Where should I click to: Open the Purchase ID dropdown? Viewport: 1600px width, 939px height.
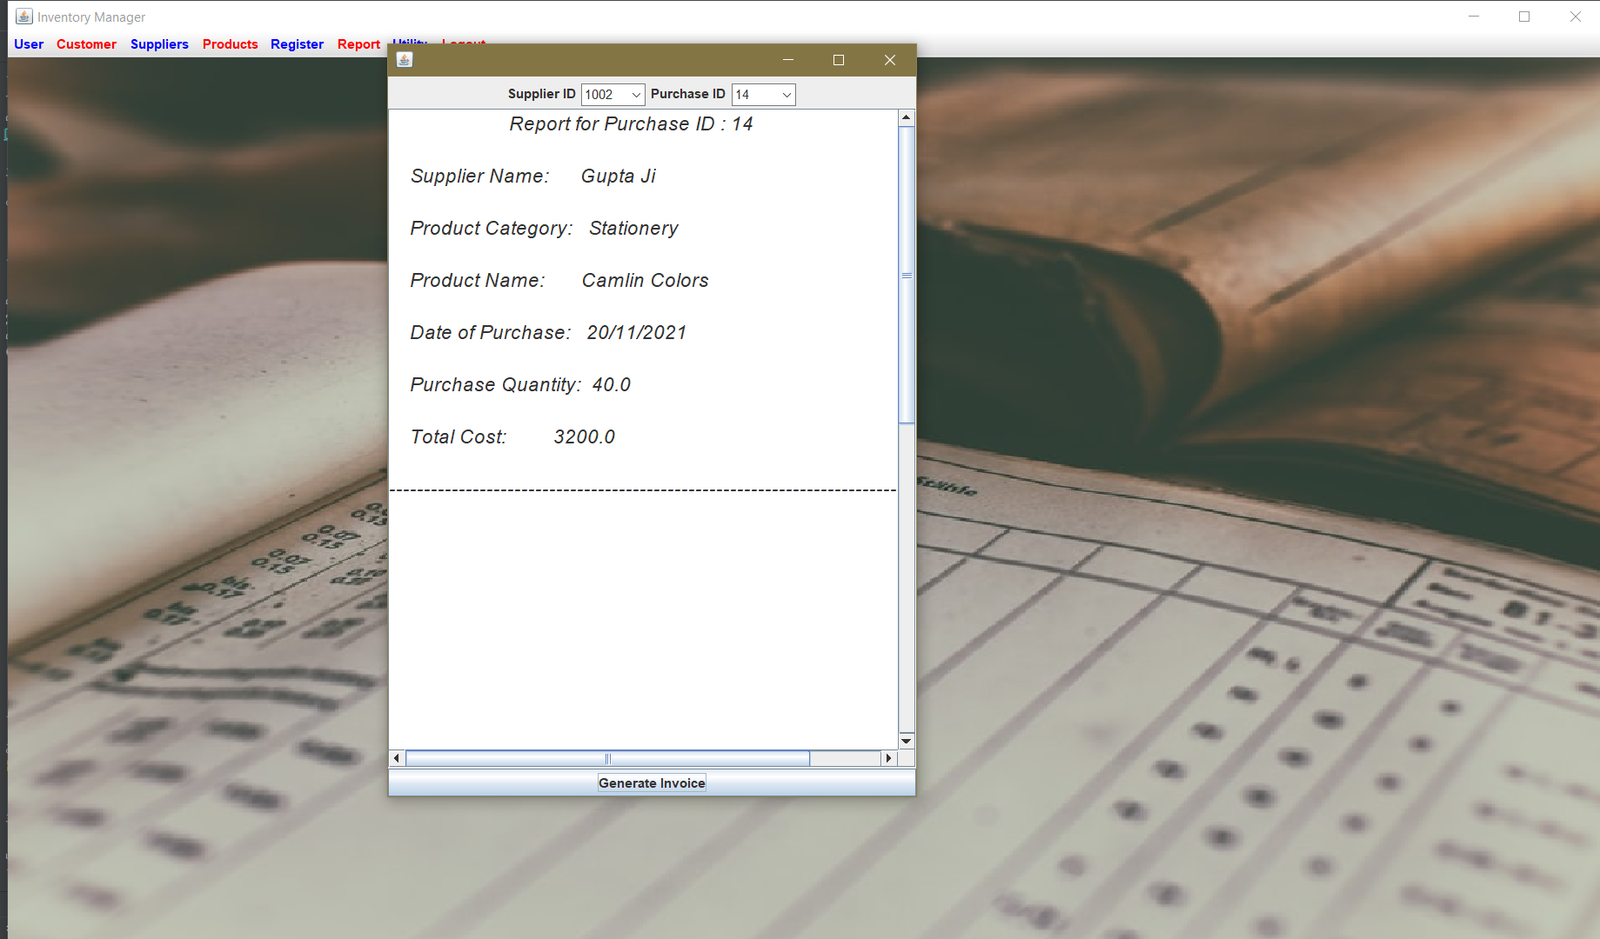(763, 94)
